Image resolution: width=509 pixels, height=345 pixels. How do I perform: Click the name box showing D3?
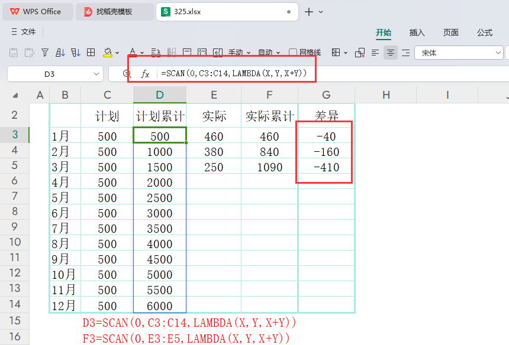(55, 74)
